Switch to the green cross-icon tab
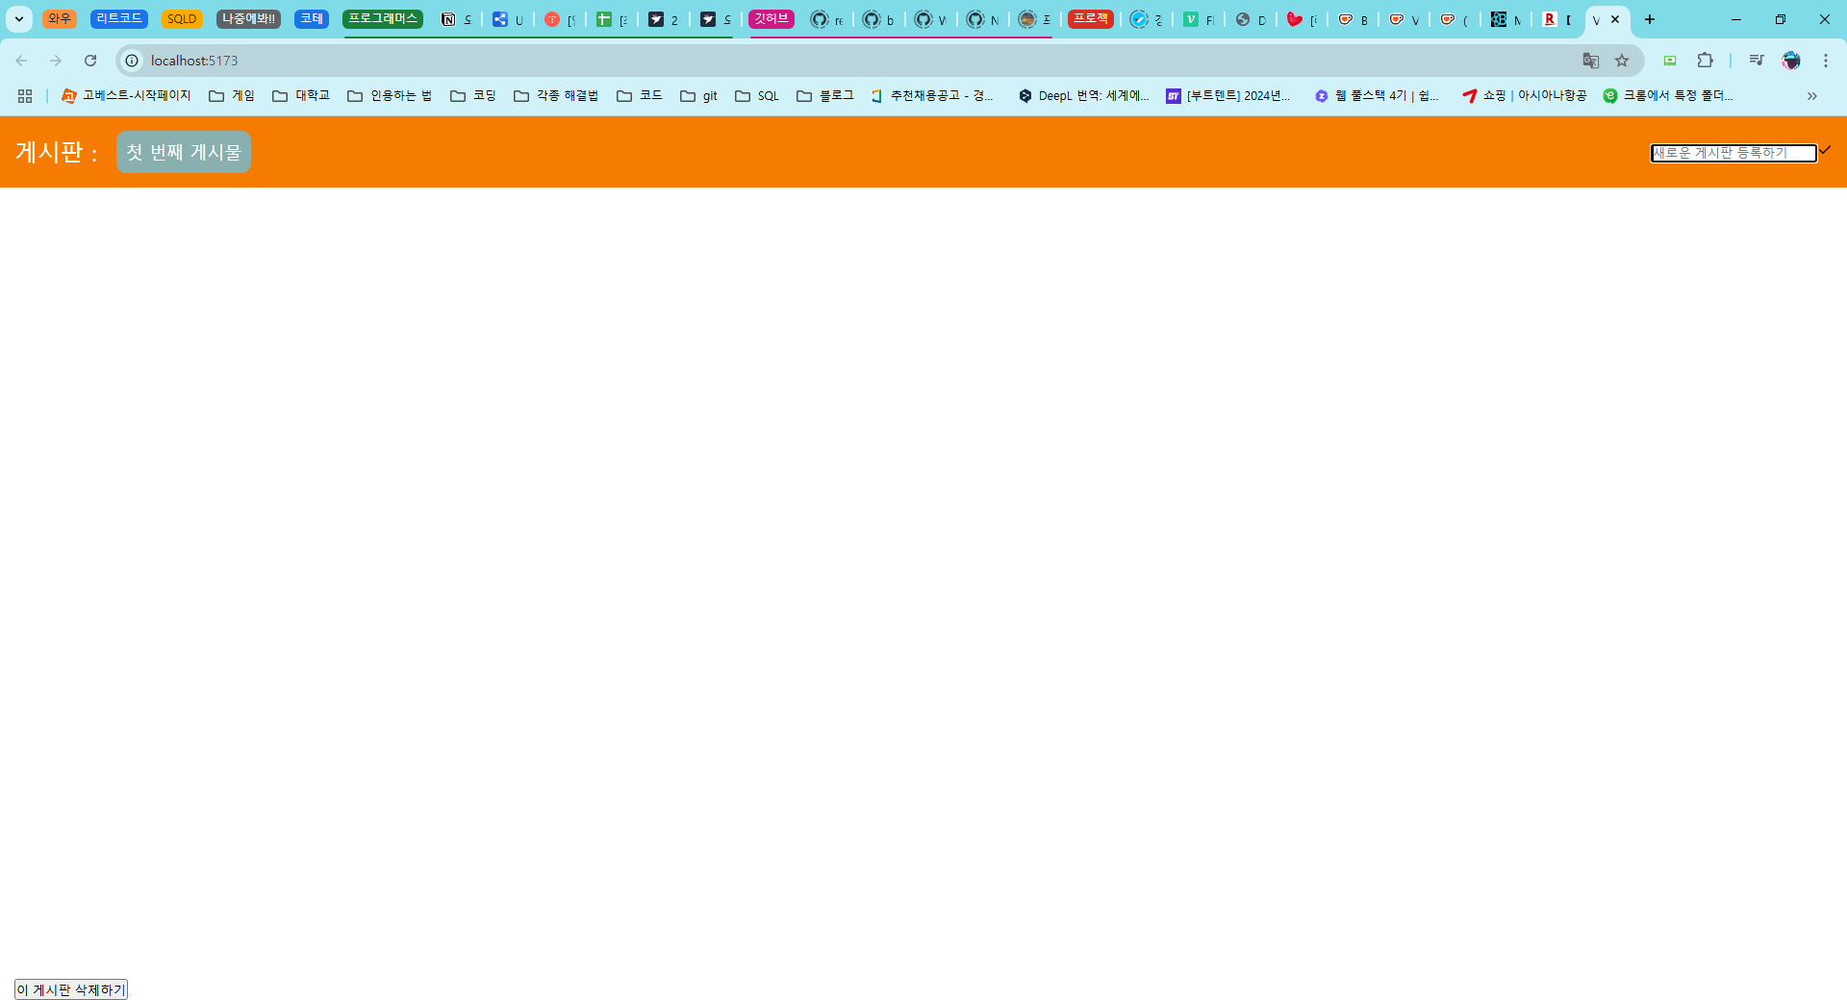The width and height of the screenshot is (1847, 1000). click(612, 19)
